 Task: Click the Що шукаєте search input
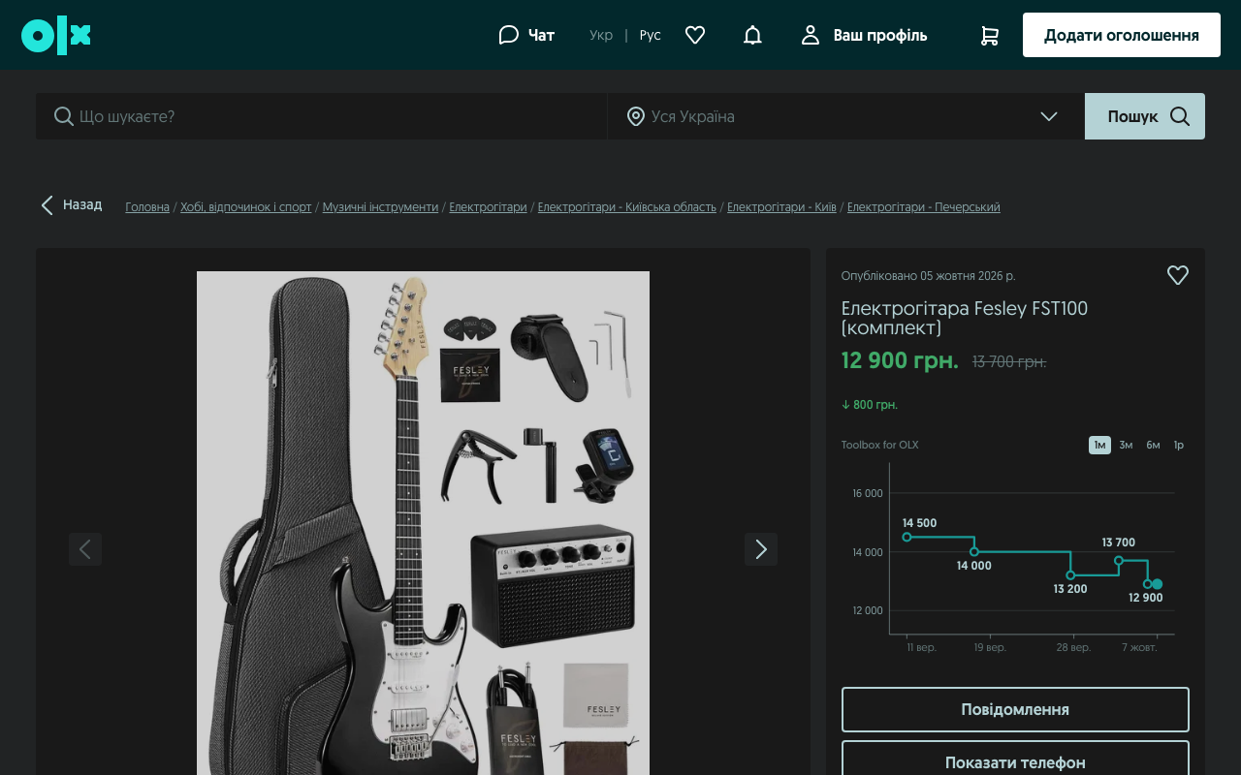322,116
